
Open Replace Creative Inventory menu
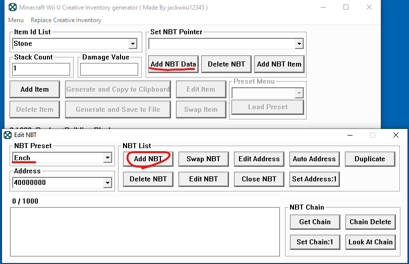tap(66, 20)
